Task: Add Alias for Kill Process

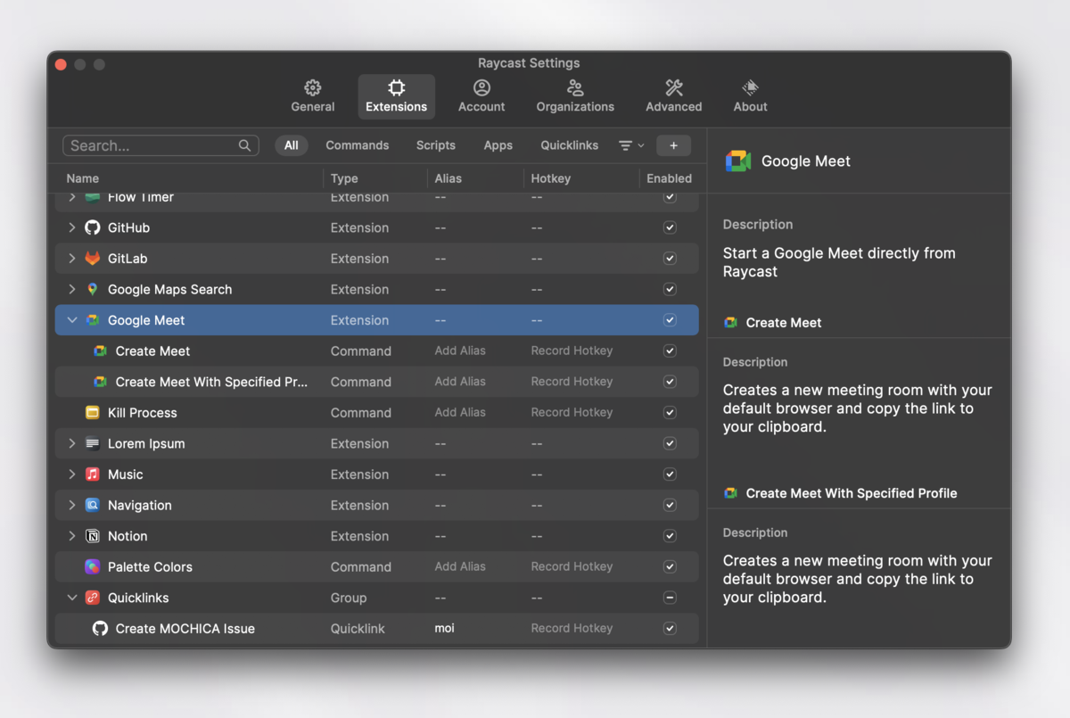Action: click(460, 413)
